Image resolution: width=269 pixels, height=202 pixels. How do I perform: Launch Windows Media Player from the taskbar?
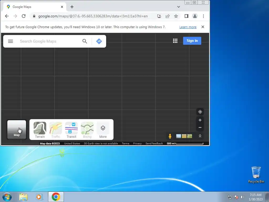tap(39, 197)
